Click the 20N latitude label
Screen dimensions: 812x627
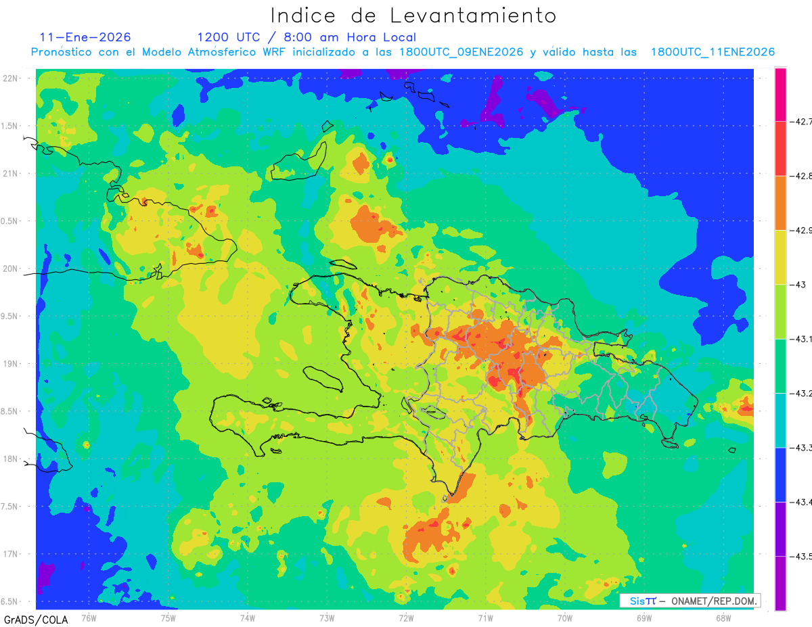click(12, 269)
